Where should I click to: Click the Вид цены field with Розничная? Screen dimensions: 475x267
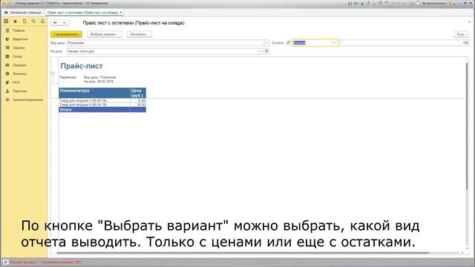166,43
